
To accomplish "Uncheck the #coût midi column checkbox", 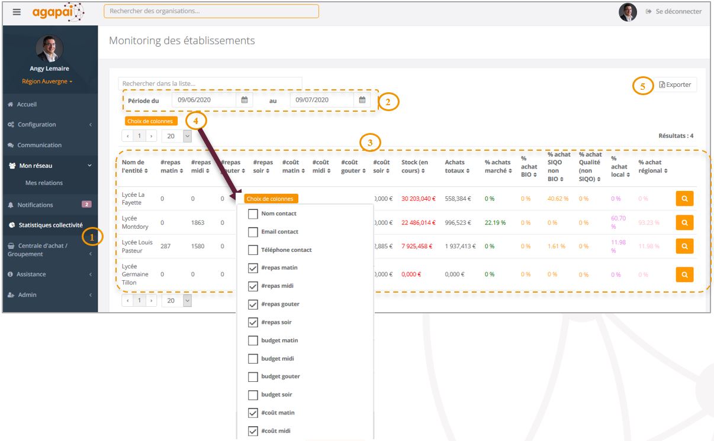I will [253, 431].
